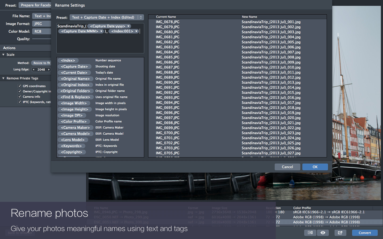Image resolution: width=383 pixels, height=239 pixels.
Task: Select IMG_0705.JPG in current names
Action: tap(168, 153)
